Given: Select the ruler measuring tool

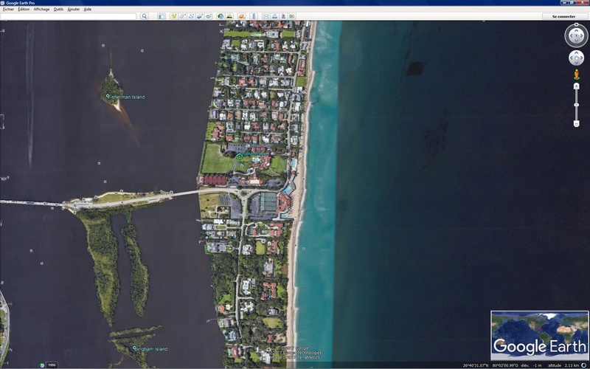Looking at the screenshot, I should 254,16.
